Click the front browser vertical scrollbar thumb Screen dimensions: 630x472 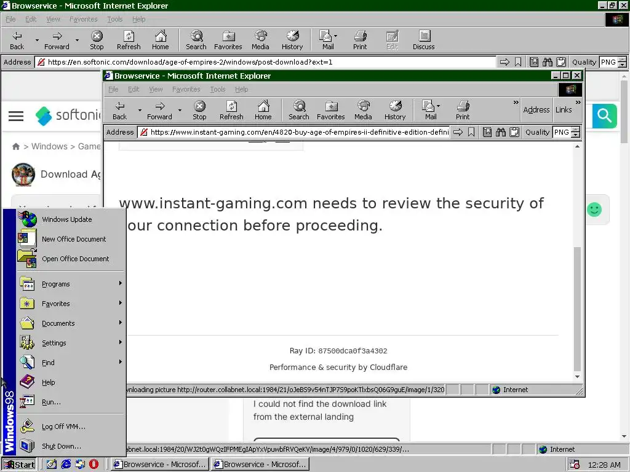(577, 309)
